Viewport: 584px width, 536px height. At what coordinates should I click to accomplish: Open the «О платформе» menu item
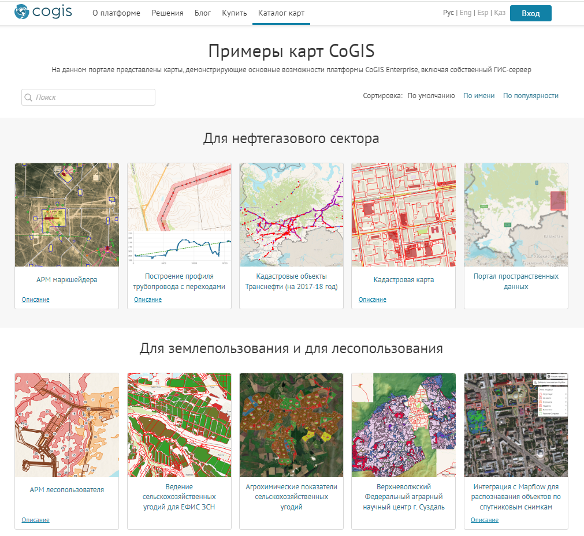(x=116, y=13)
